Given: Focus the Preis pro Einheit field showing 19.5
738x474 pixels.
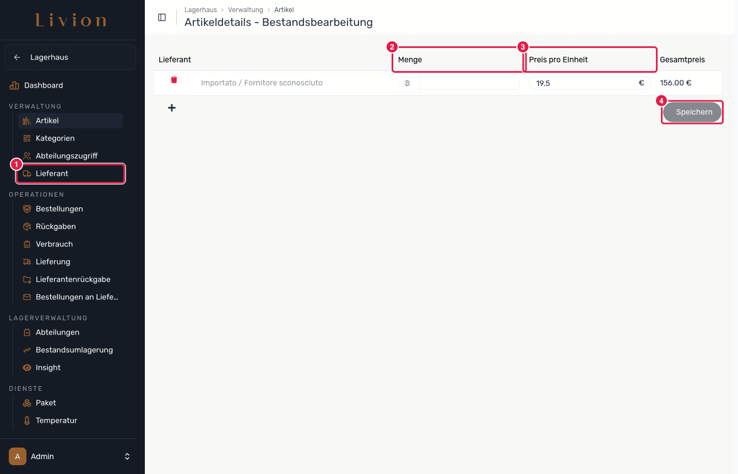Looking at the screenshot, I should point(590,83).
